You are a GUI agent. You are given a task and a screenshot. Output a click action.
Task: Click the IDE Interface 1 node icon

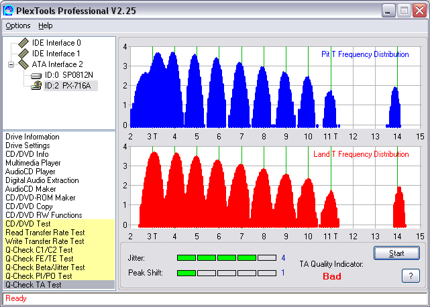23,54
